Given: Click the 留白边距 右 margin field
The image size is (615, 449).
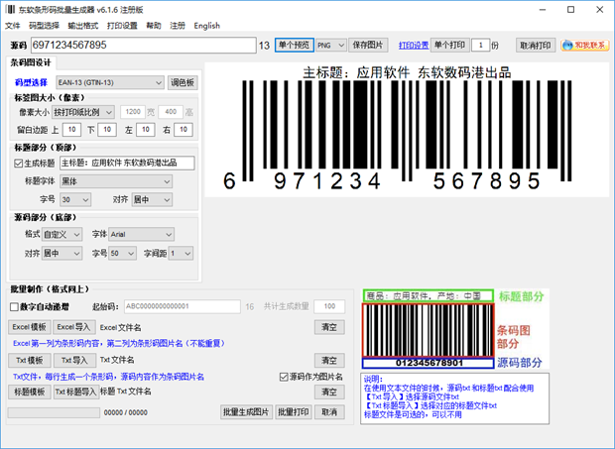Looking at the screenshot, I should (x=184, y=130).
